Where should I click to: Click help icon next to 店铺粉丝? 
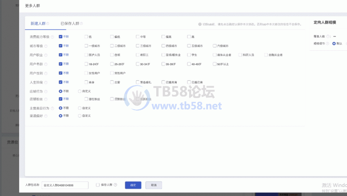46,100
